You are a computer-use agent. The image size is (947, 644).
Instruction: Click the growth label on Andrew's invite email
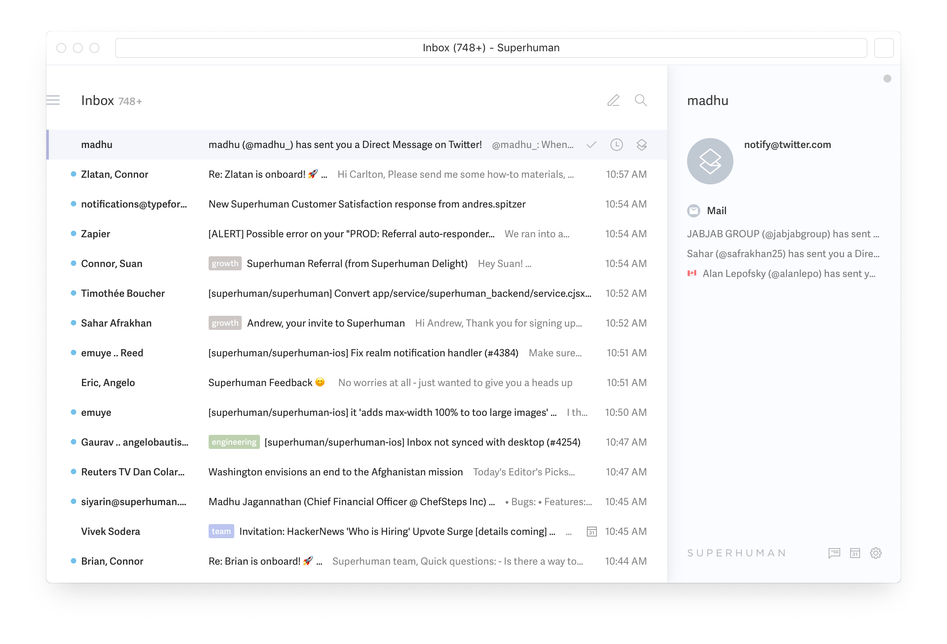[225, 323]
